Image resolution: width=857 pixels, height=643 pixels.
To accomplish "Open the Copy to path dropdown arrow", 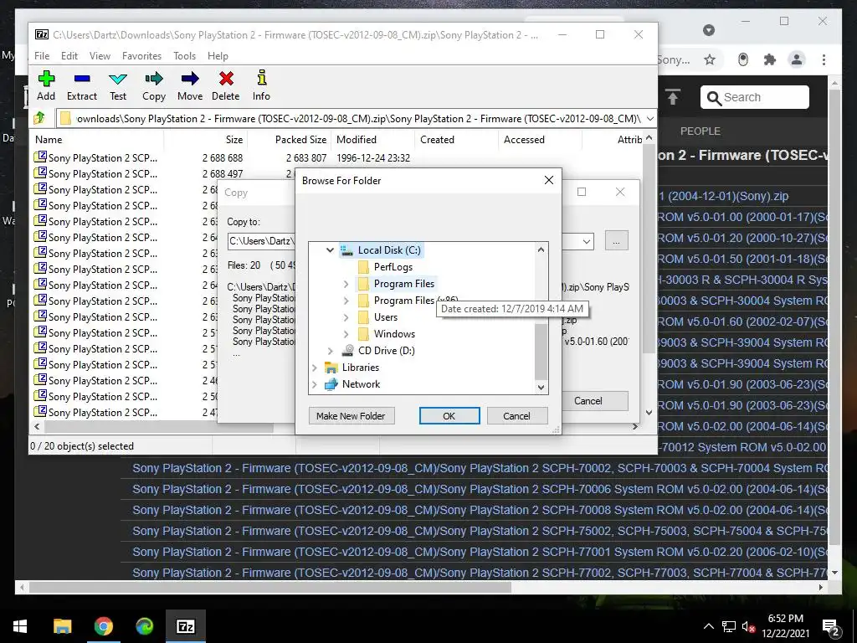I will tap(587, 241).
